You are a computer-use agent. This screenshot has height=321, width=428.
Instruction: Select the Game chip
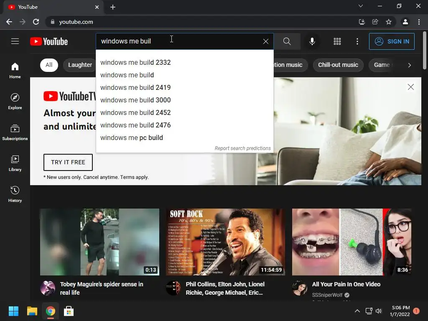(382, 65)
